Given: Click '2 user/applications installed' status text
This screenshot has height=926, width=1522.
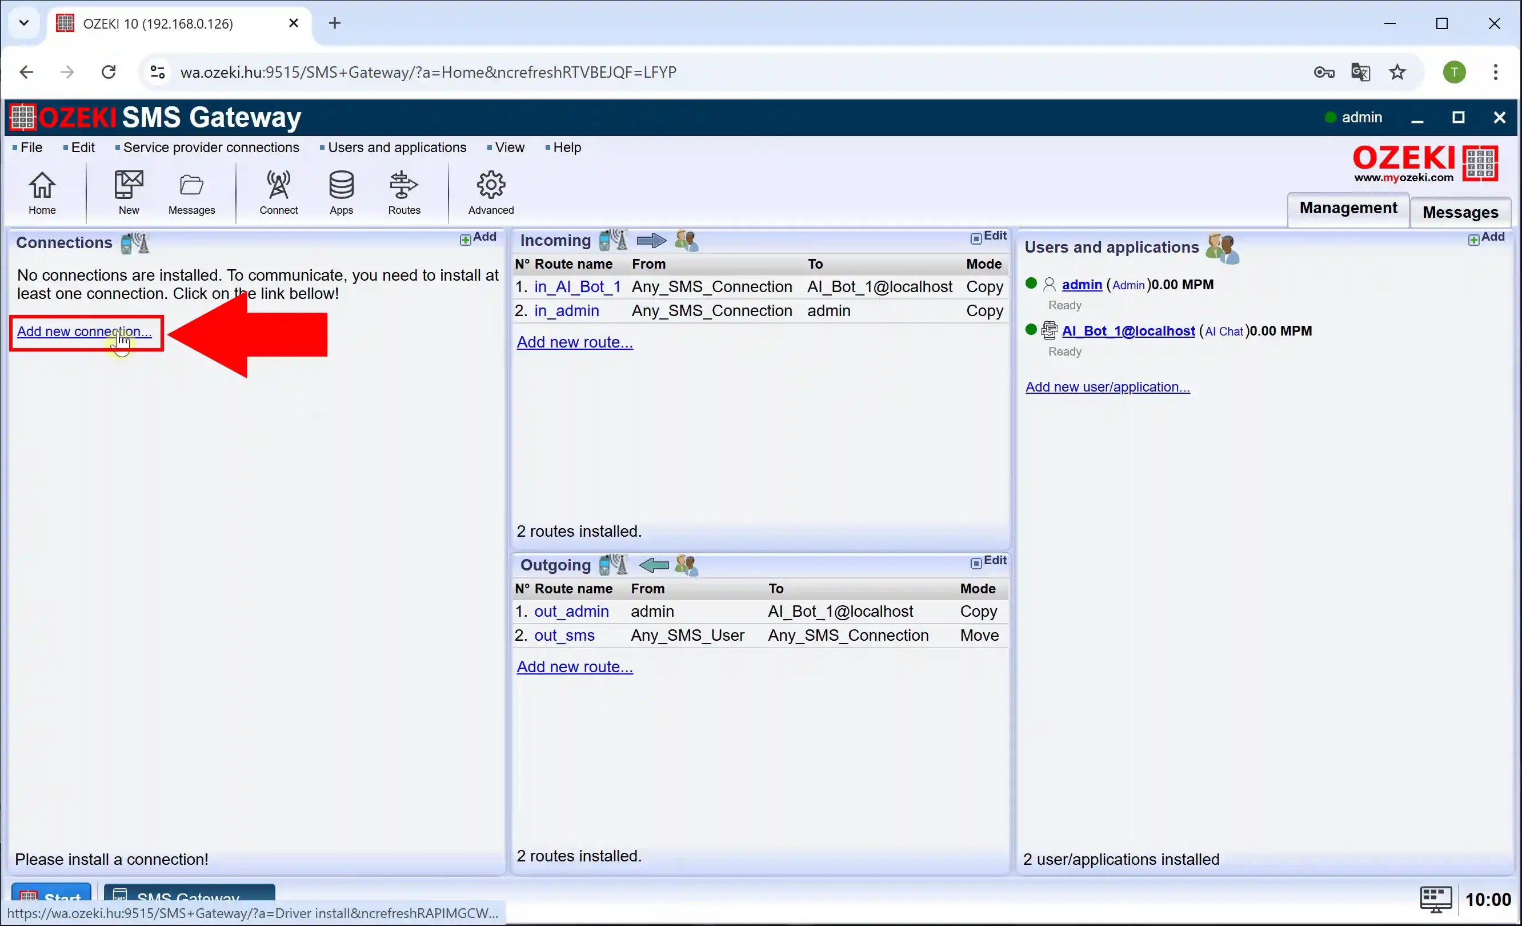Looking at the screenshot, I should tap(1121, 860).
